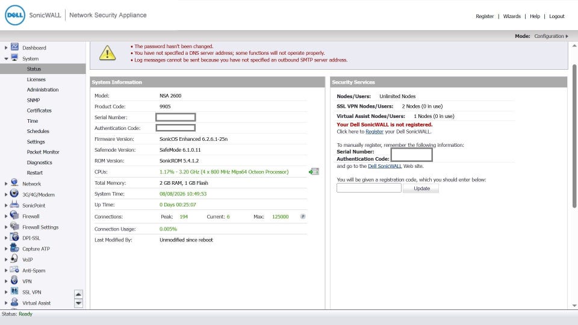Image resolution: width=578 pixels, height=325 pixels.
Task: Click the Network globe icon
Action: point(14,183)
